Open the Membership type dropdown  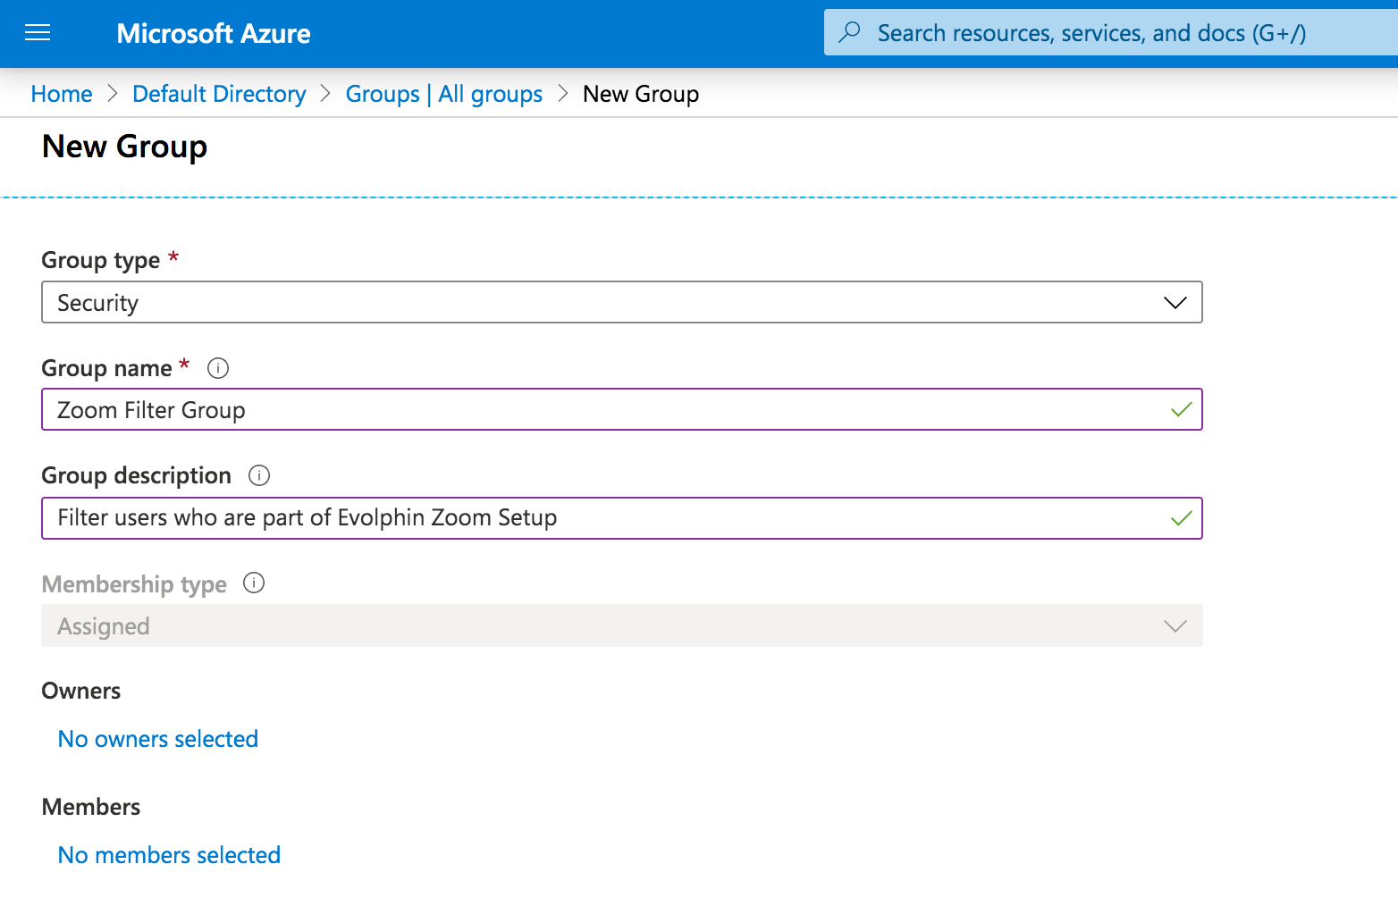pyautogui.click(x=622, y=625)
